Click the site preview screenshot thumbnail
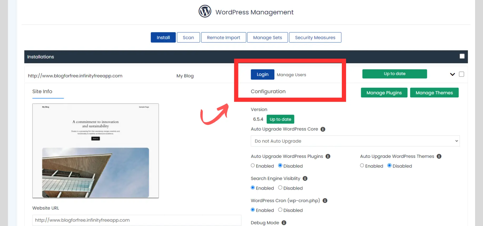Viewport: 483px width, 226px height. tap(96, 151)
